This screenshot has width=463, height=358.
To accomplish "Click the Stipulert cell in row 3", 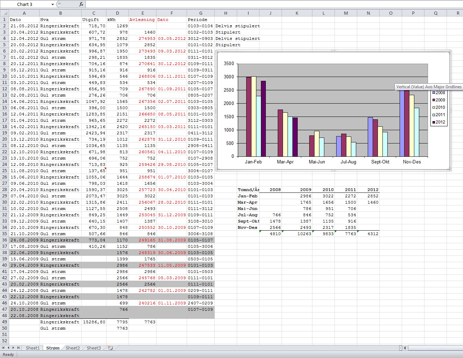I will point(228,32).
